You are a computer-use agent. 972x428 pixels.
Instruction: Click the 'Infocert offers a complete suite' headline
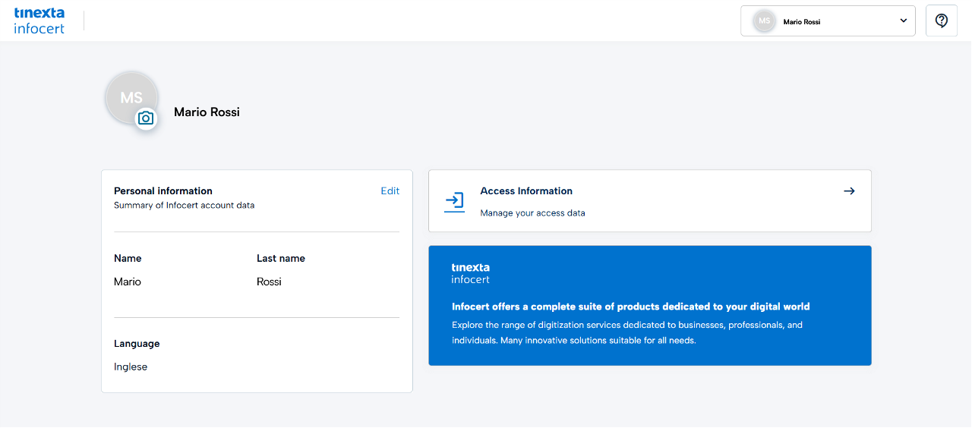pyautogui.click(x=631, y=307)
